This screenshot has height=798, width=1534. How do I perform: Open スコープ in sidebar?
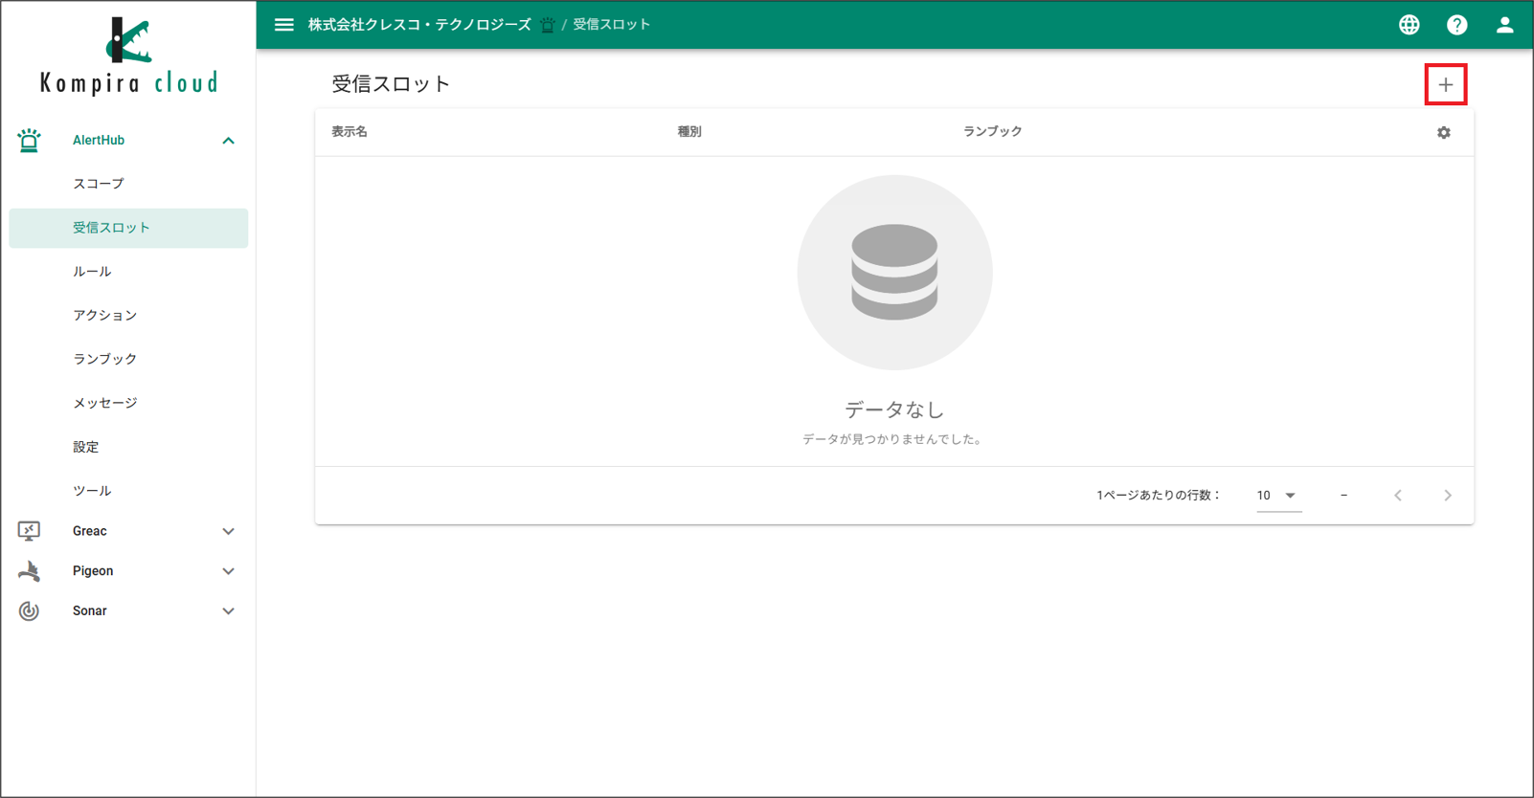128,184
